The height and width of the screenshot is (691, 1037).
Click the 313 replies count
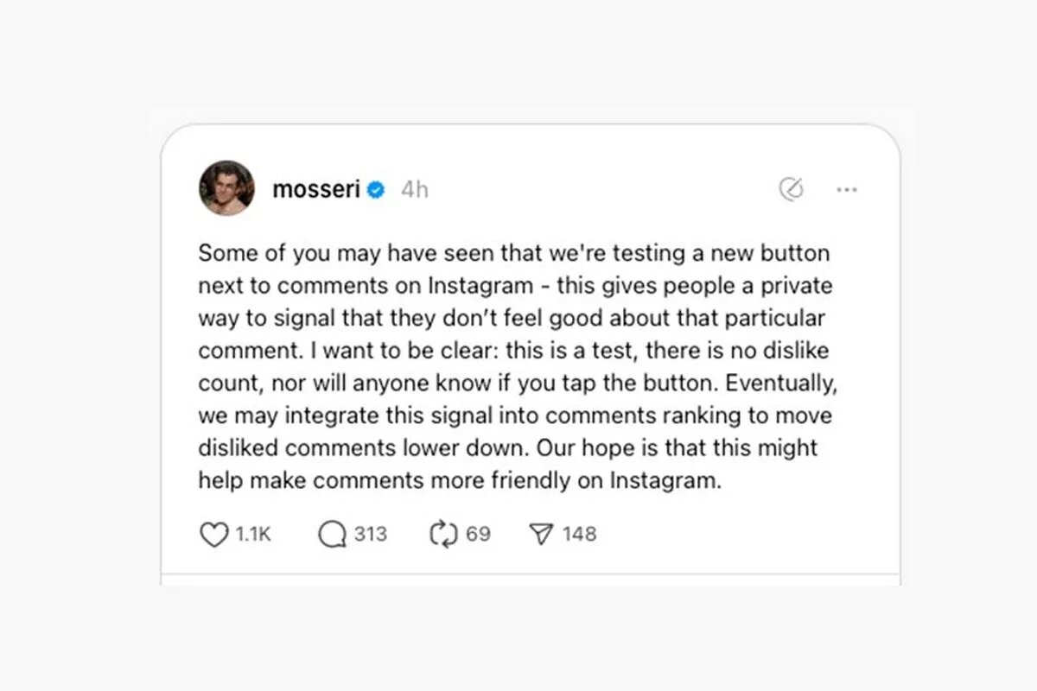click(370, 535)
